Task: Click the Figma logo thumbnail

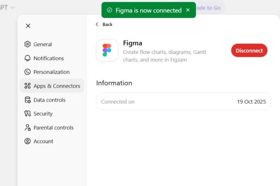Action: tap(107, 50)
